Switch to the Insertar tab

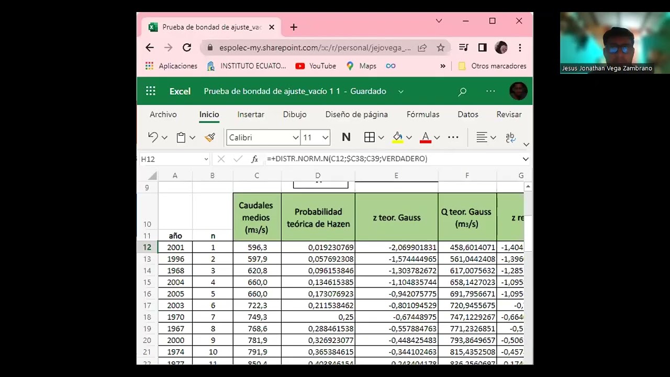tap(251, 114)
